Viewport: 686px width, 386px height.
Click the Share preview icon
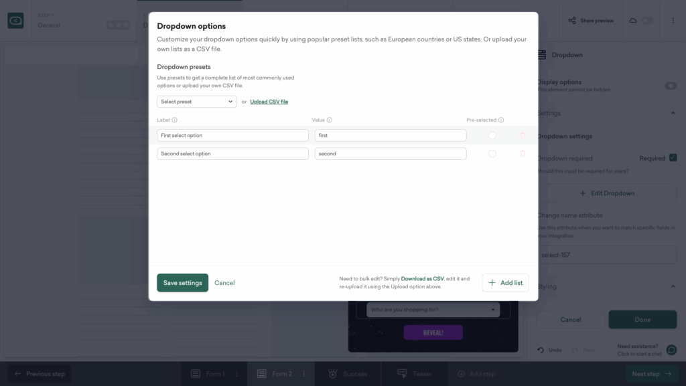pos(572,21)
